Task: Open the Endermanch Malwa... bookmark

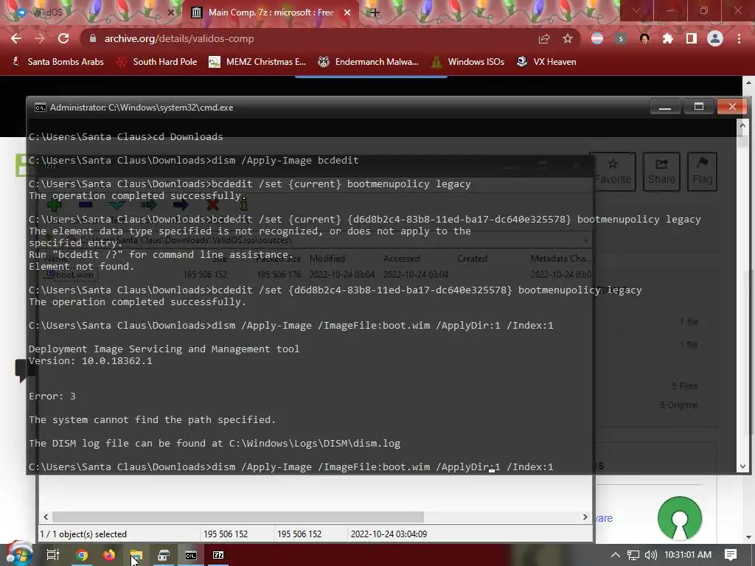Action: click(x=369, y=62)
